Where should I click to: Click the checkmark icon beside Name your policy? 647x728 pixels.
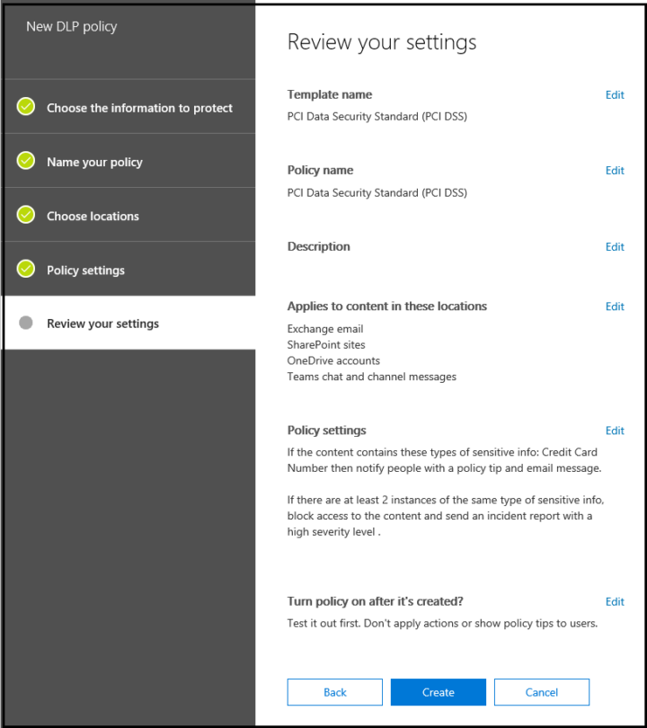click(x=25, y=162)
